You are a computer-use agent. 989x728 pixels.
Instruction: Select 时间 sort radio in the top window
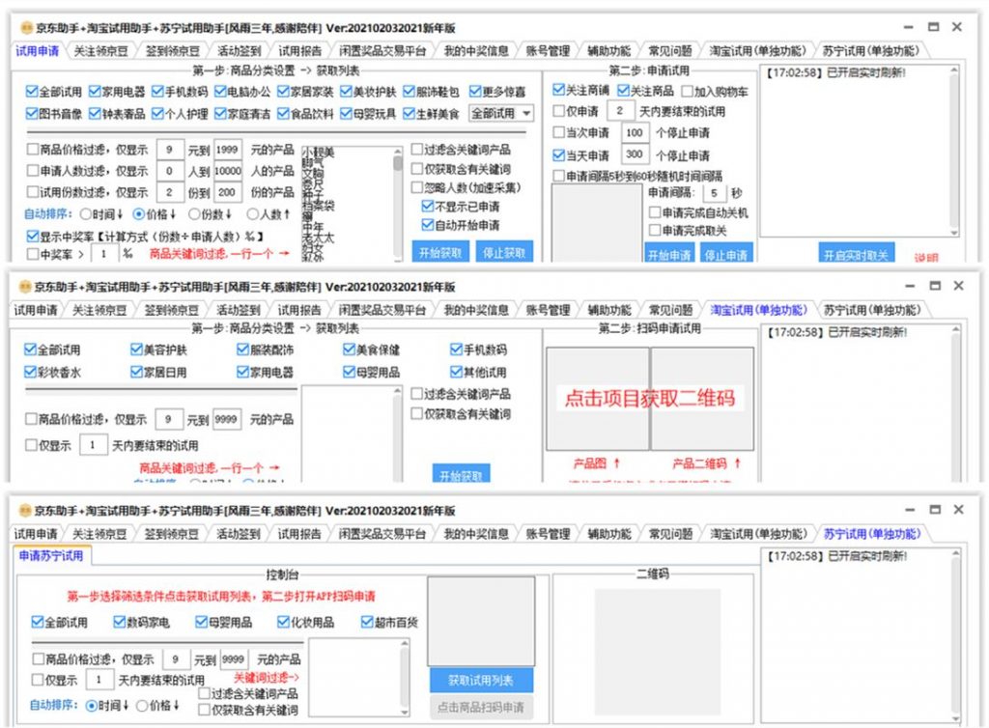(x=86, y=214)
